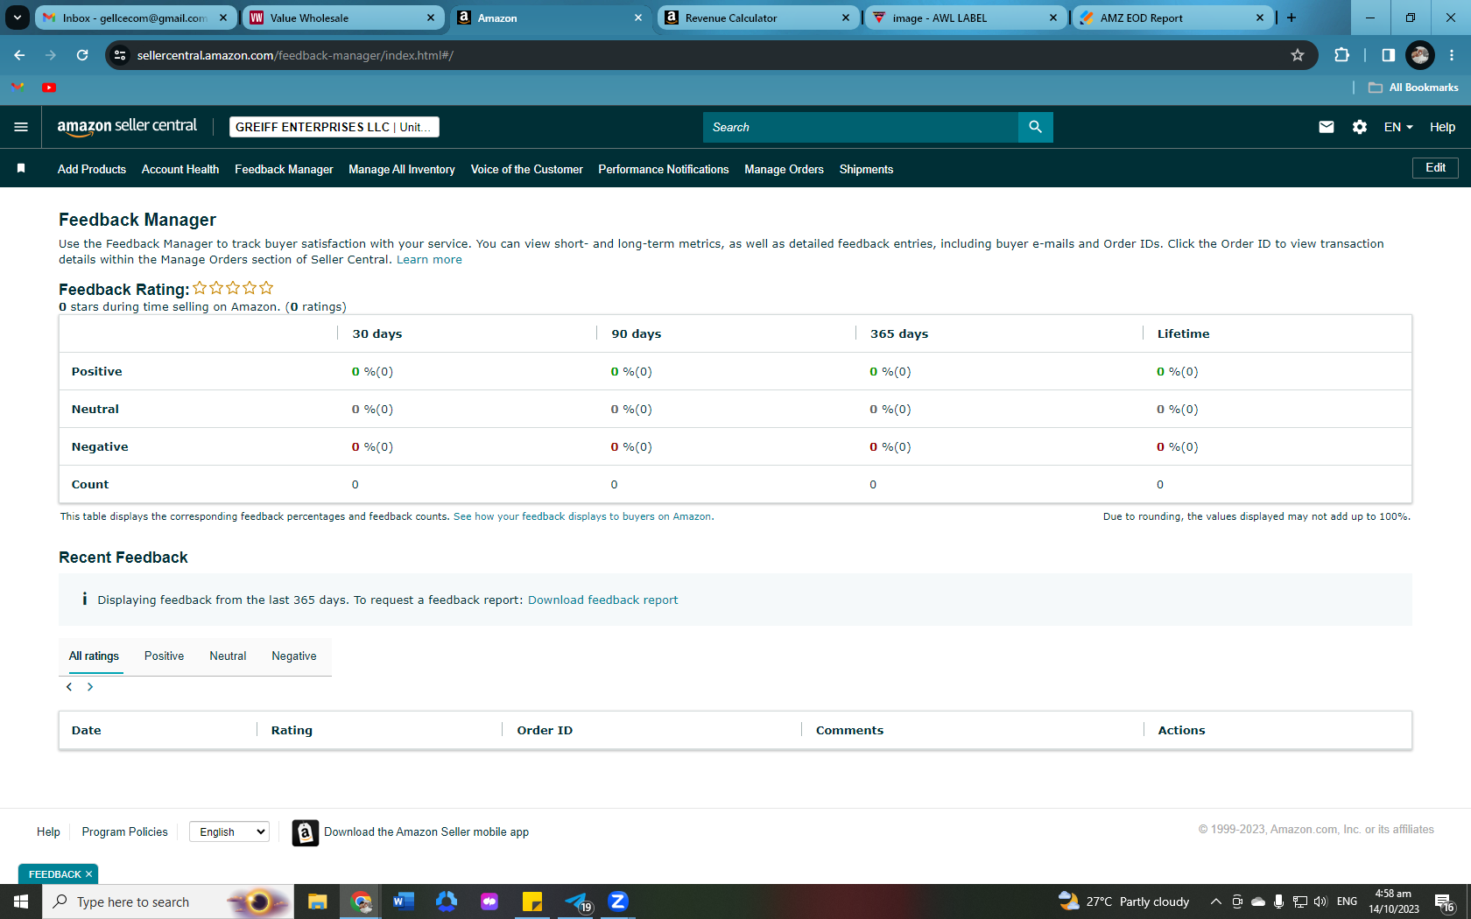
Task: Show hidden system tray icons
Action: point(1216,901)
